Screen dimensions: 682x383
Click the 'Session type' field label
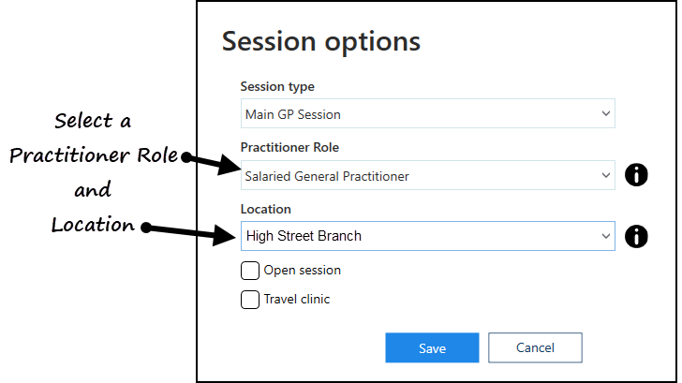pos(277,86)
